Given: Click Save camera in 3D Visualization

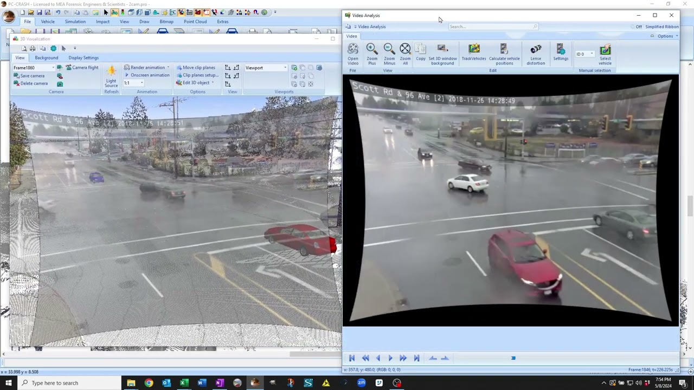Looking at the screenshot, I should click(29, 76).
